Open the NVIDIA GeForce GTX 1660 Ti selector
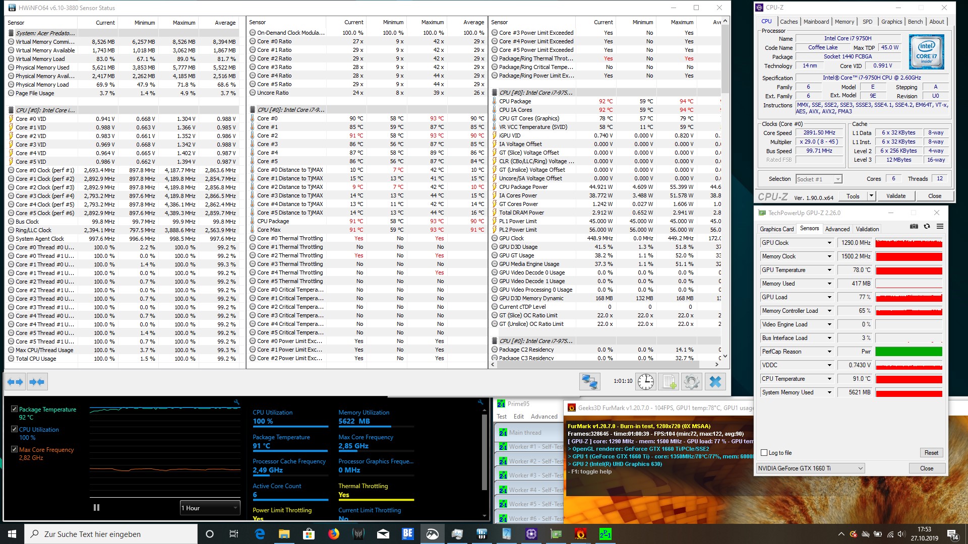This screenshot has height=544, width=968. tap(810, 468)
